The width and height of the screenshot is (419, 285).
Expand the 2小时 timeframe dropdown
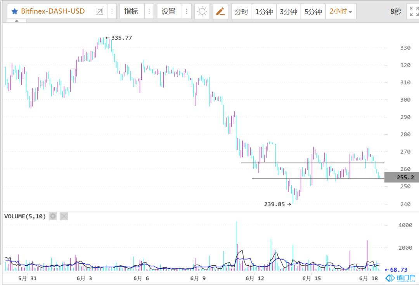pyautogui.click(x=341, y=11)
